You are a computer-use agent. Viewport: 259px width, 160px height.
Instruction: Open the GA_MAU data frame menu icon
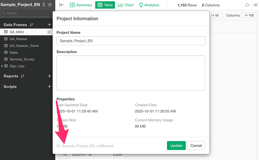[49, 32]
